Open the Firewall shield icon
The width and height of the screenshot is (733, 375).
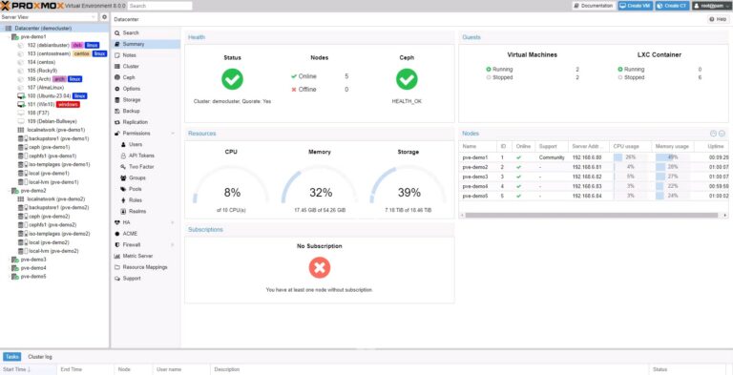point(117,245)
